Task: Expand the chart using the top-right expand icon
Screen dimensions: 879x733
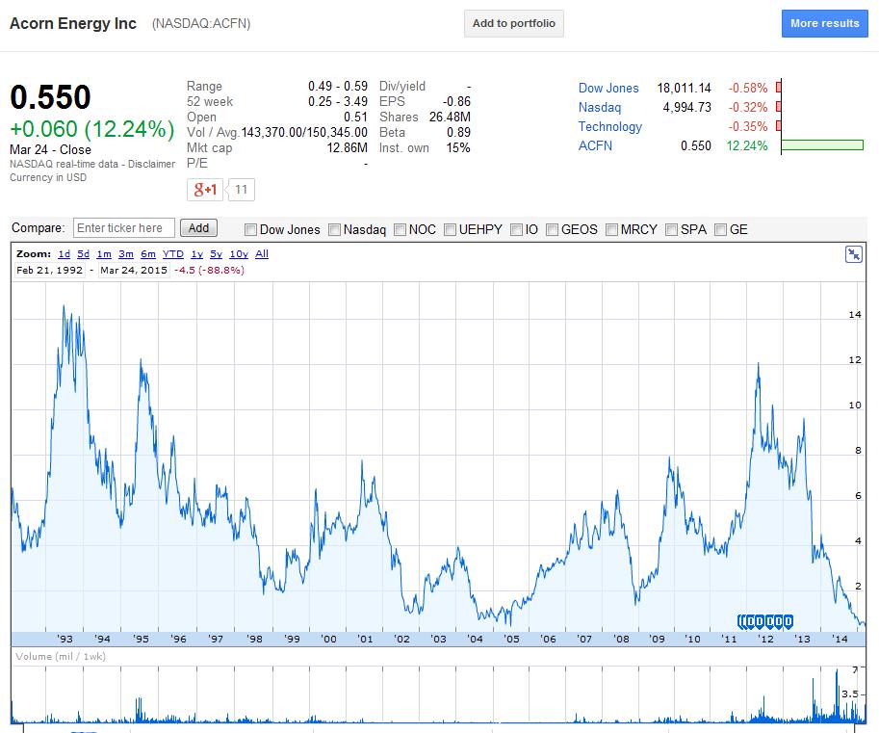Action: pos(854,254)
